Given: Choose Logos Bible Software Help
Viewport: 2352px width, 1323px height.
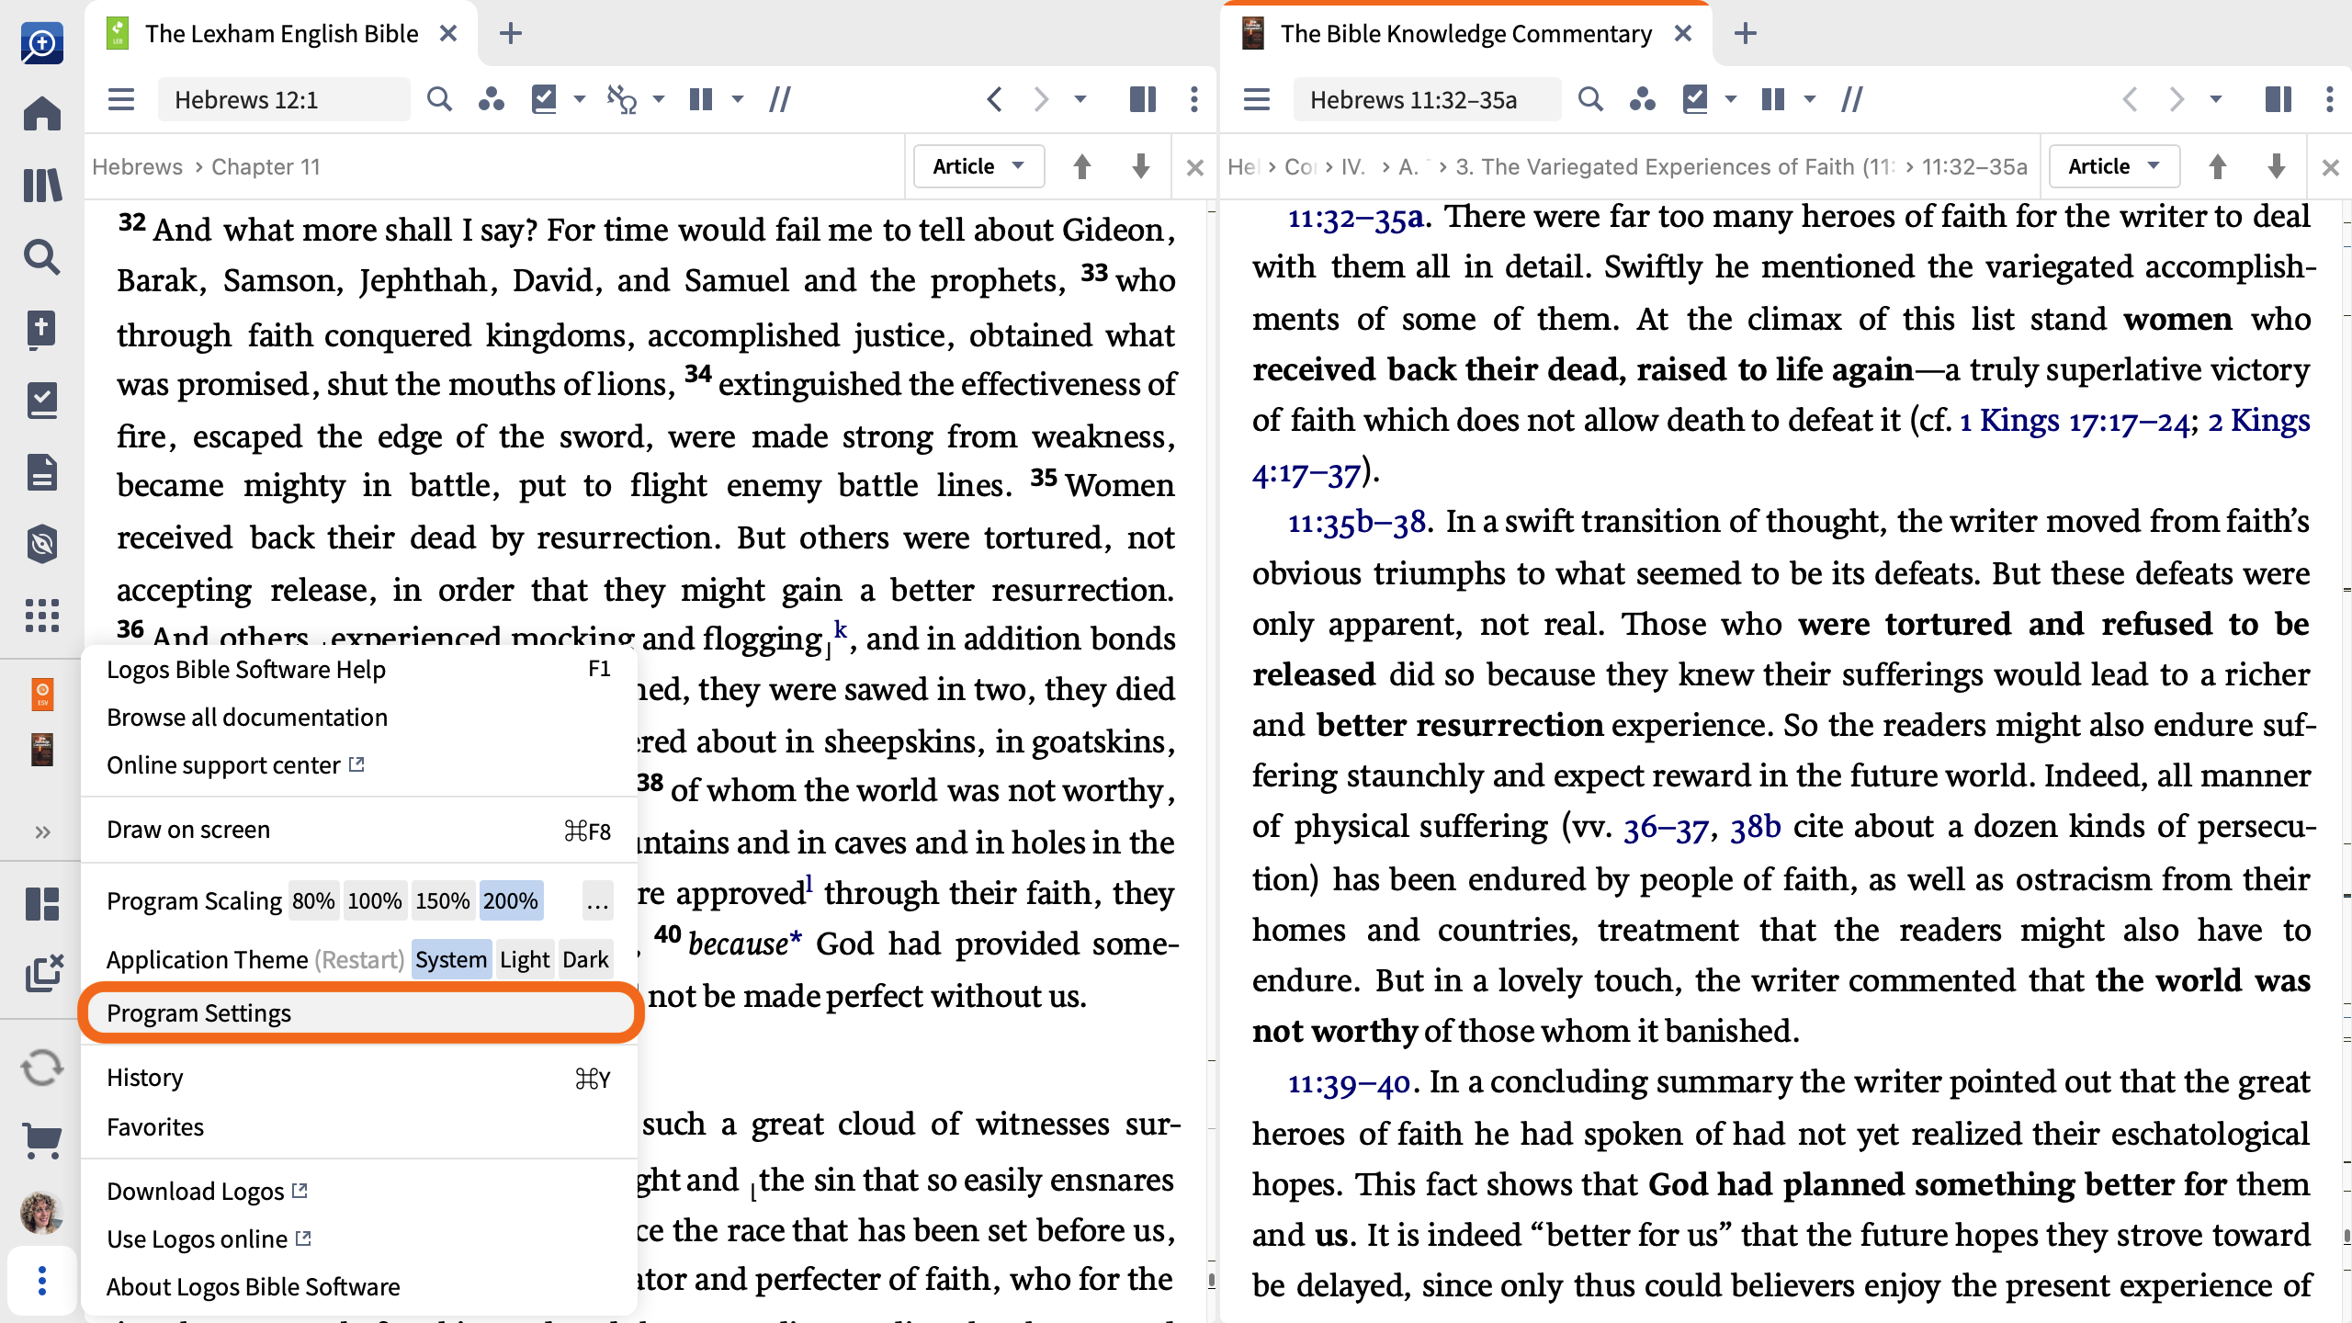Looking at the screenshot, I should [358, 669].
